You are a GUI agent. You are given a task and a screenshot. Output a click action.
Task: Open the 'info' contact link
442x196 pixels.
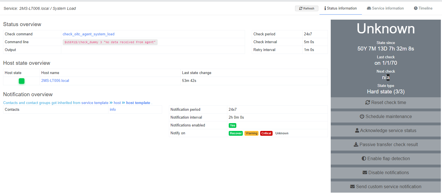113,110
